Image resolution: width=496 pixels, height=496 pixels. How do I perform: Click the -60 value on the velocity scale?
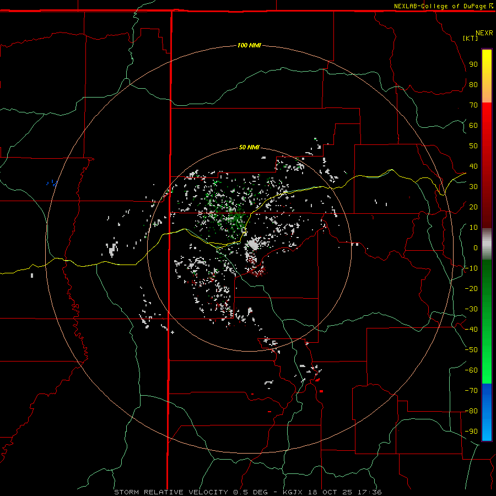click(x=471, y=370)
